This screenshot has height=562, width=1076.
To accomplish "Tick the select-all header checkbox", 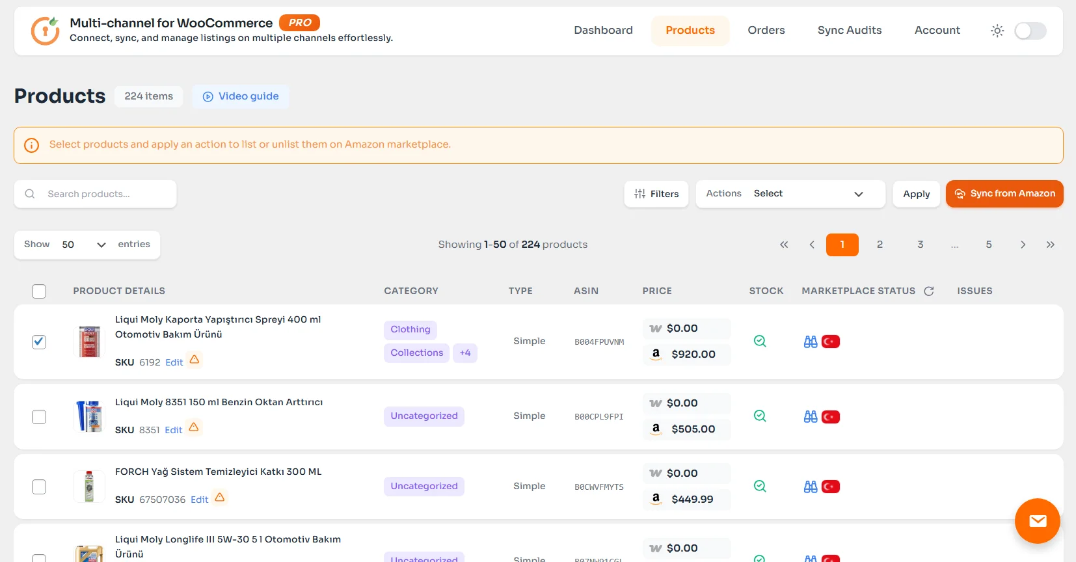I will pos(39,291).
